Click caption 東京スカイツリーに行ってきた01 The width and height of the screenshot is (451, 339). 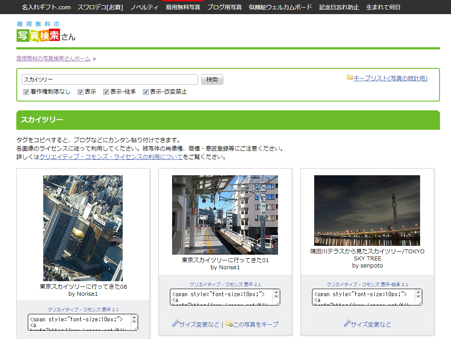pyautogui.click(x=225, y=260)
